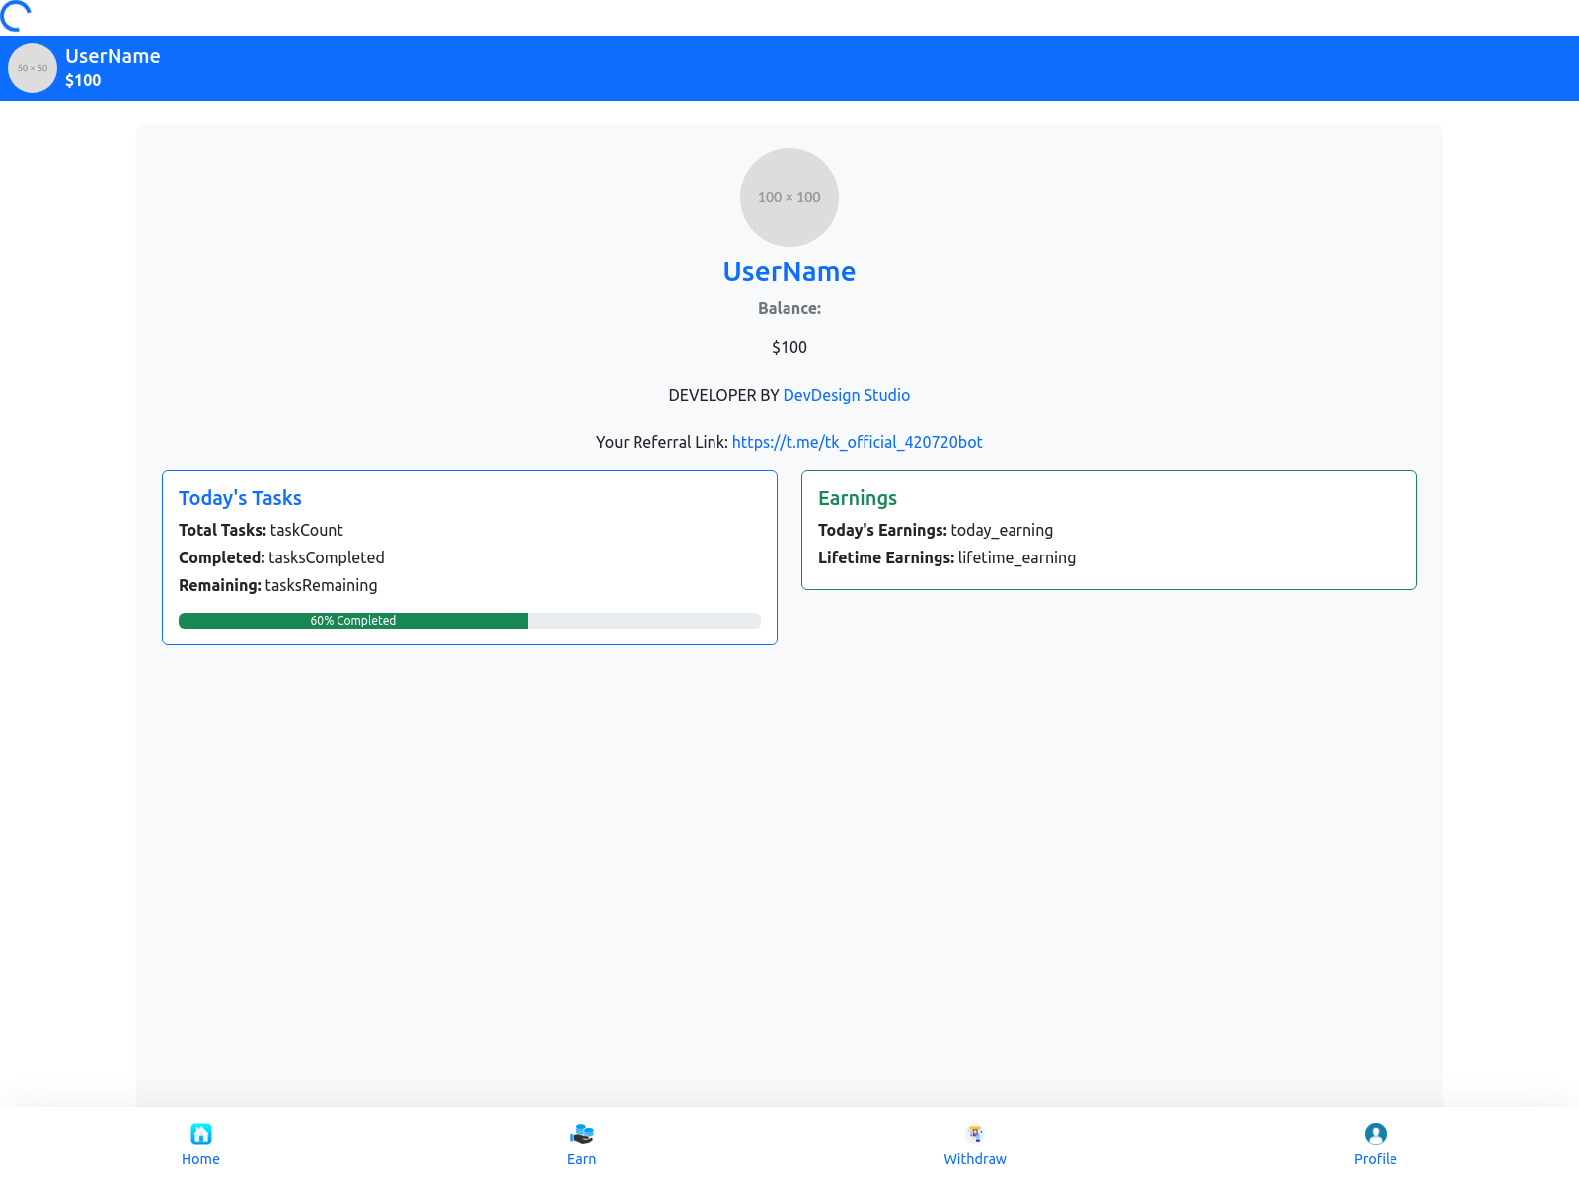The height and width of the screenshot is (1184, 1579).
Task: Click the Earn label in bottom navigation
Action: click(582, 1159)
